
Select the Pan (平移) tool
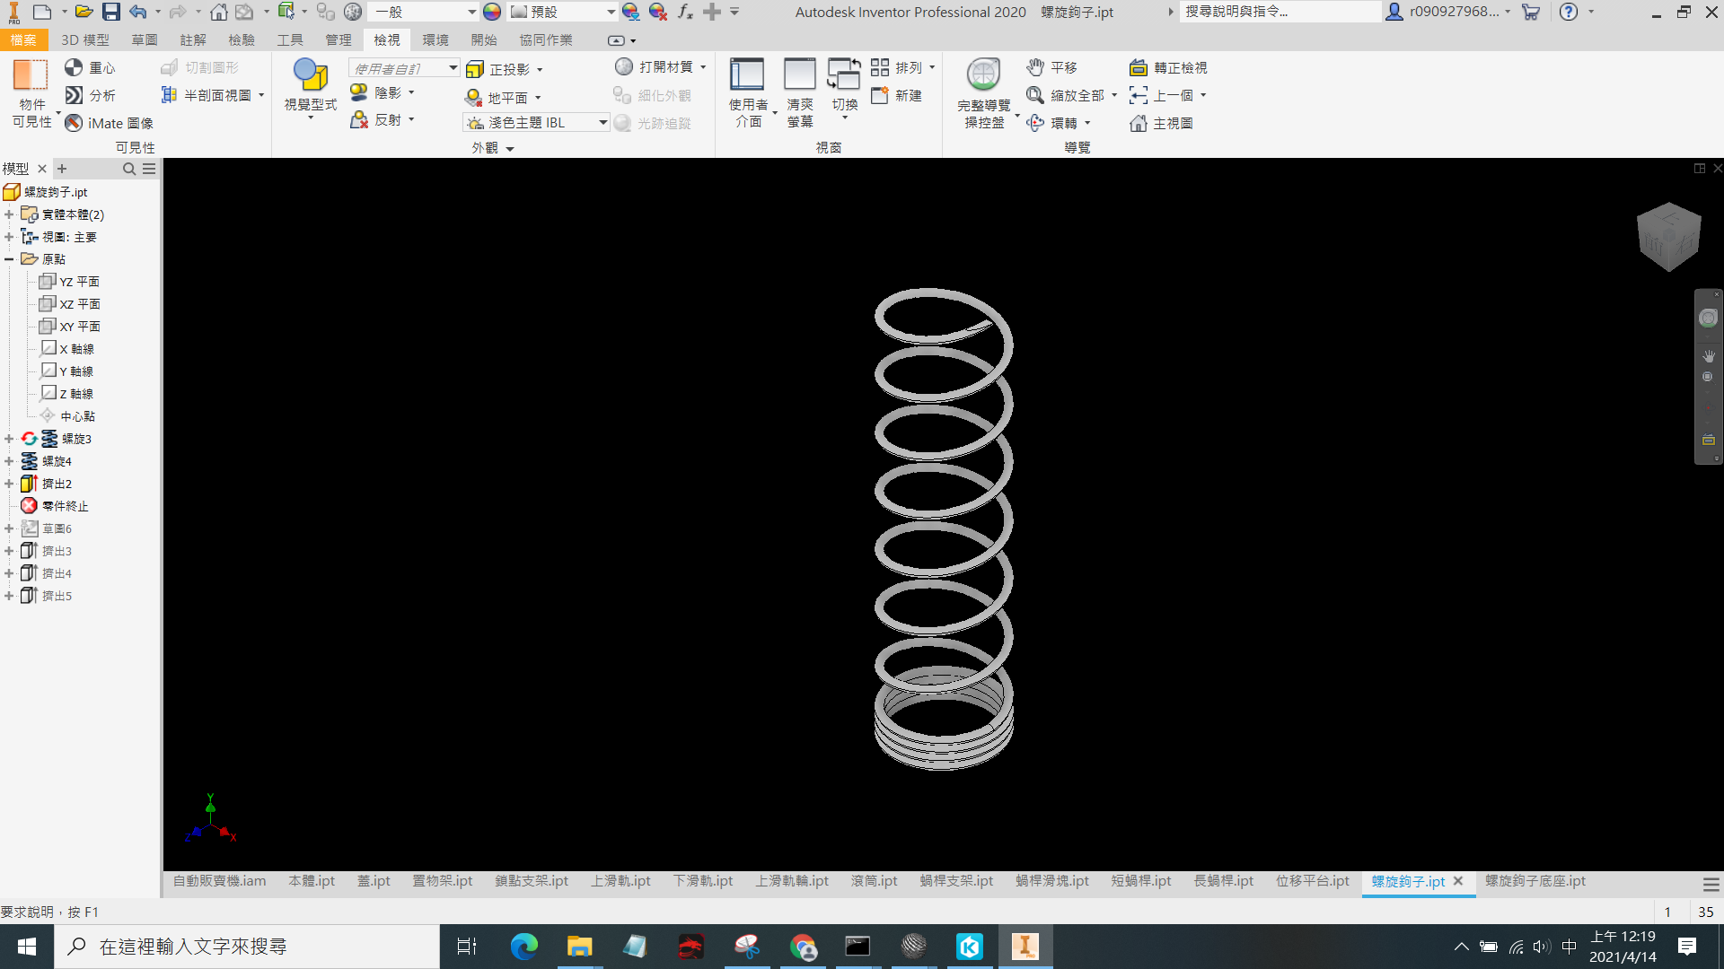point(1051,67)
